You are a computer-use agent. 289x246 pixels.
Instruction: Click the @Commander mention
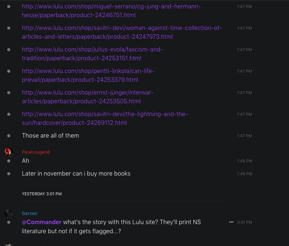pos(42,222)
